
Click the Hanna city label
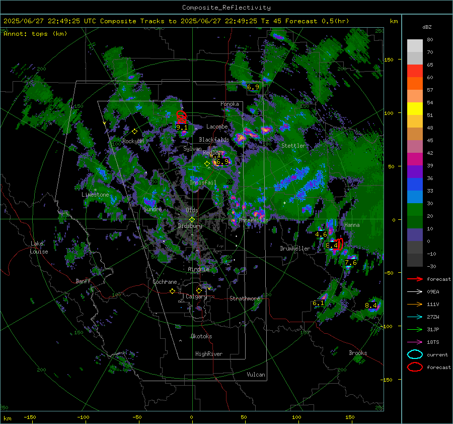(x=352, y=225)
